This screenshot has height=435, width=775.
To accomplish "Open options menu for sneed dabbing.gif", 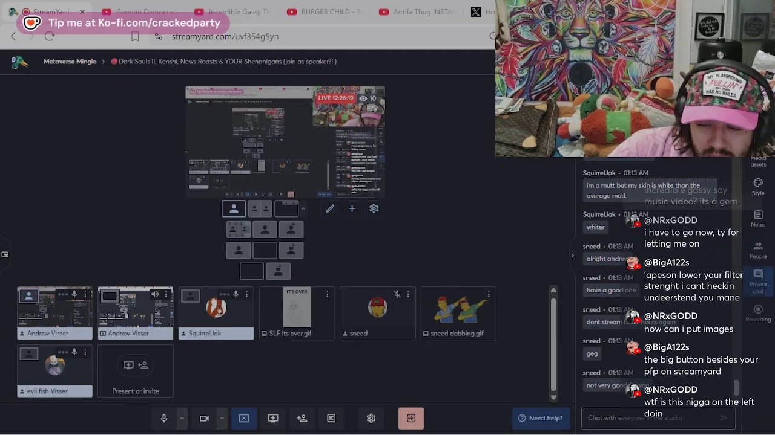I will 488,294.
